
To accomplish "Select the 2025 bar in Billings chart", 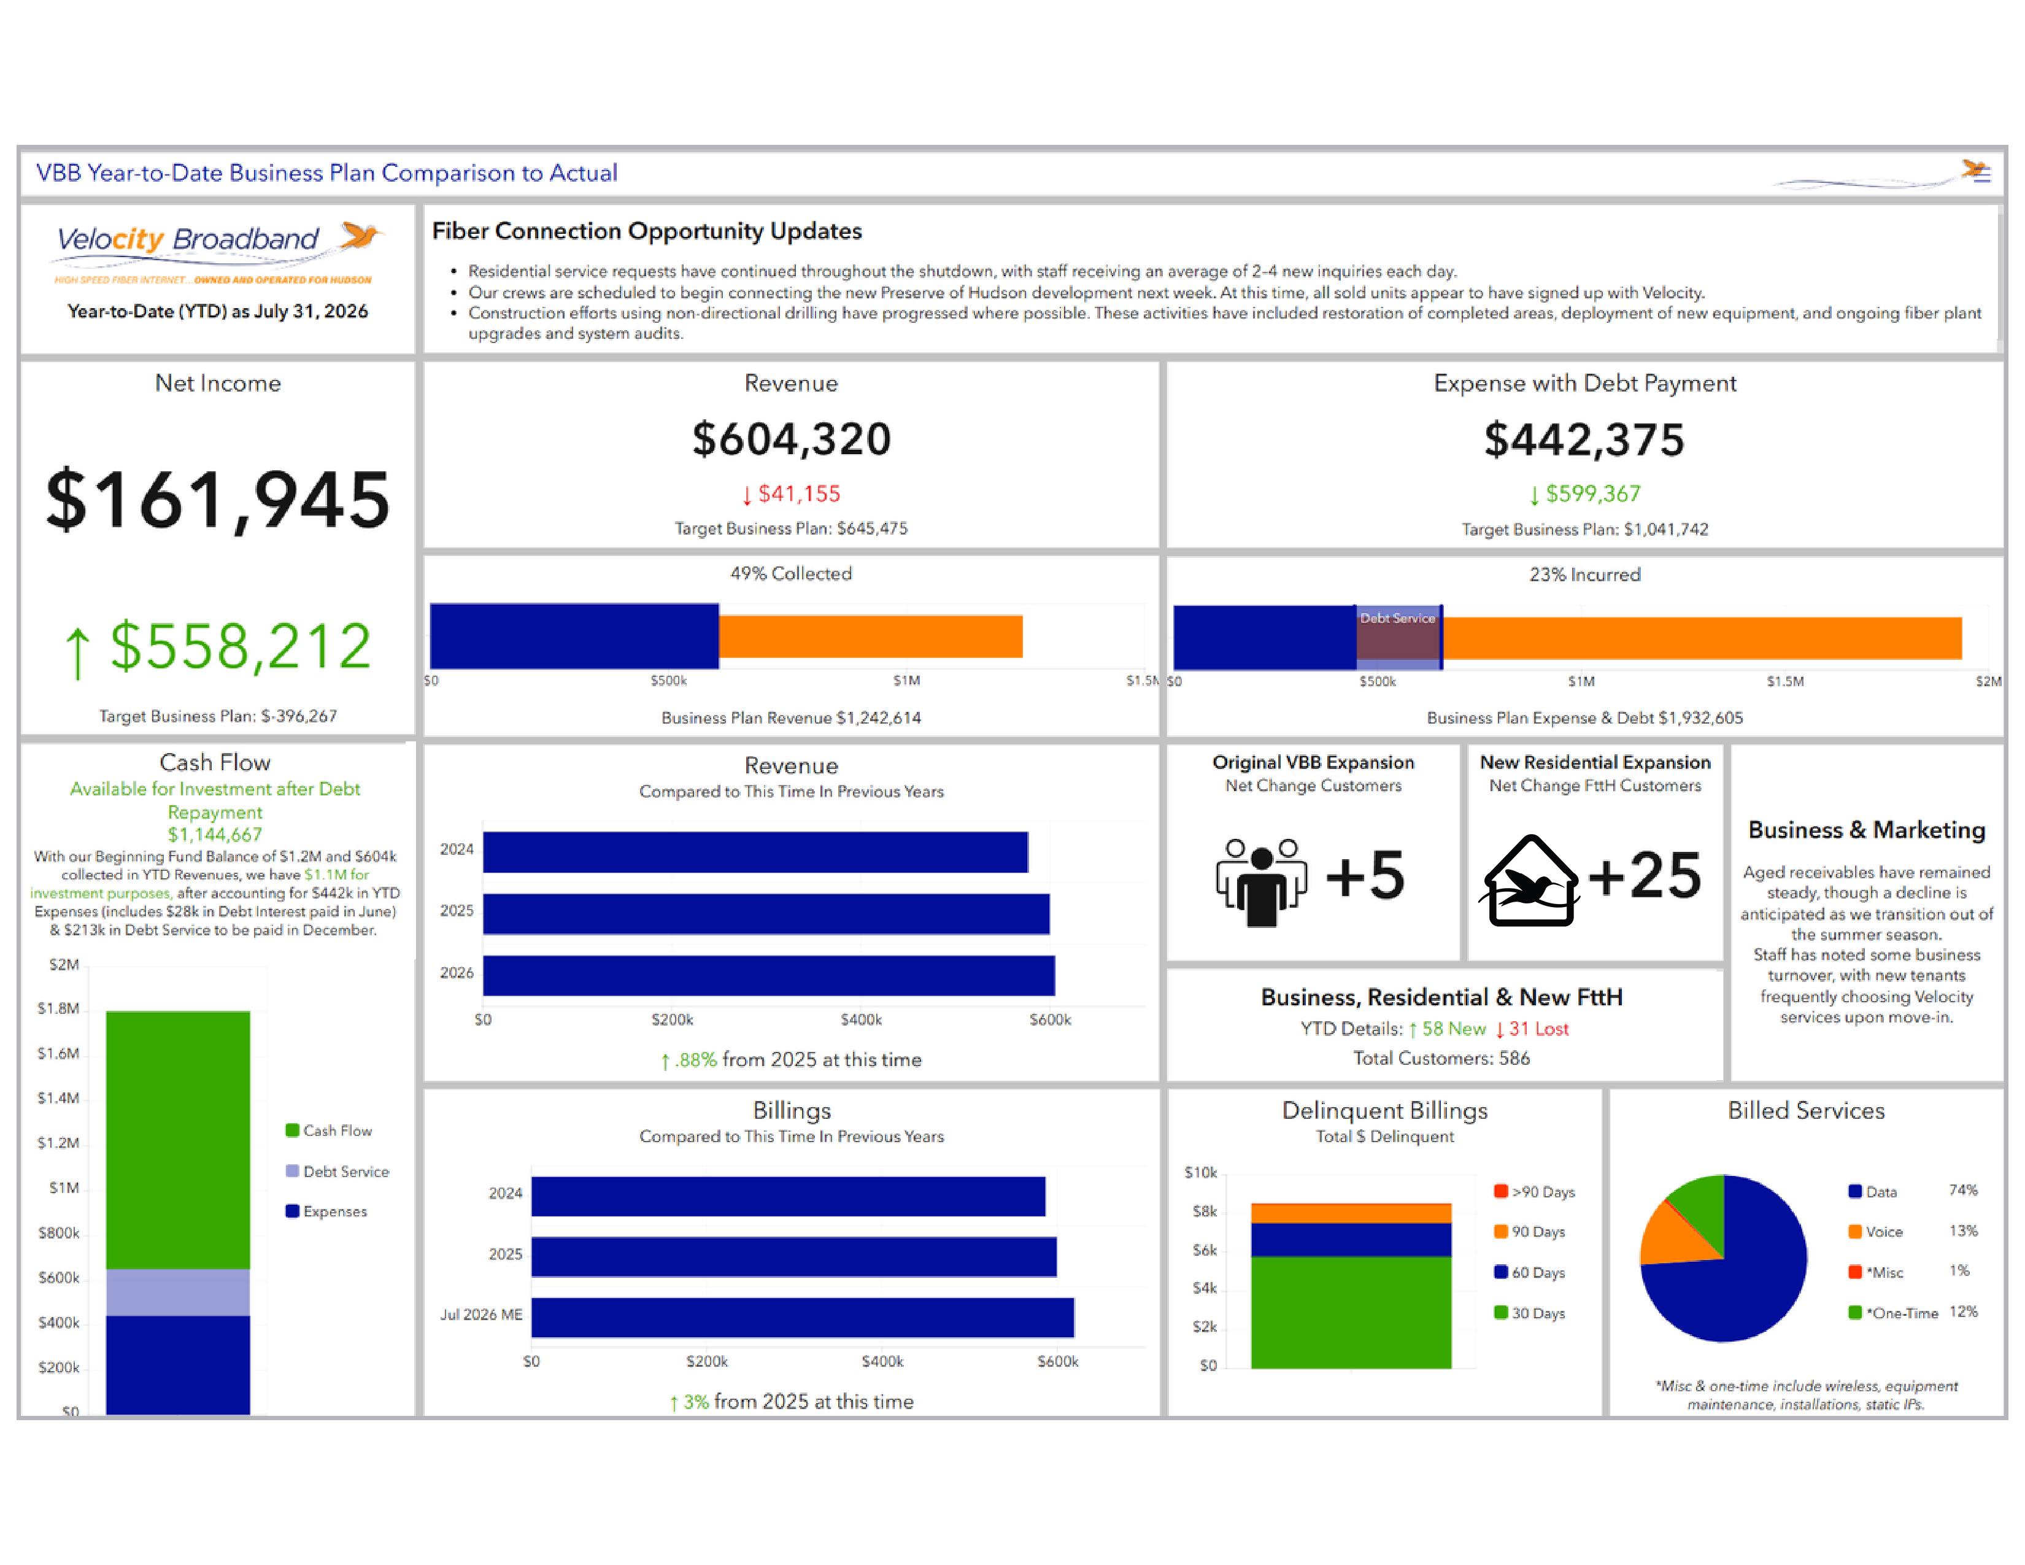I will click(x=793, y=1257).
